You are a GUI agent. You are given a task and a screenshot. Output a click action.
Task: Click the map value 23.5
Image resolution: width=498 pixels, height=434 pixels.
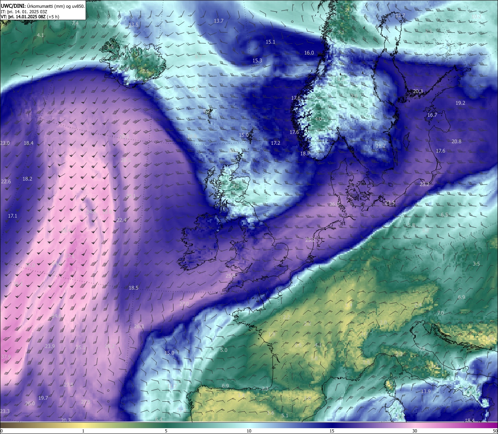tap(390, 202)
